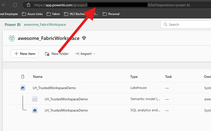Open the Fabric bookmark folder
This screenshot has width=211, height=131.
53,14
